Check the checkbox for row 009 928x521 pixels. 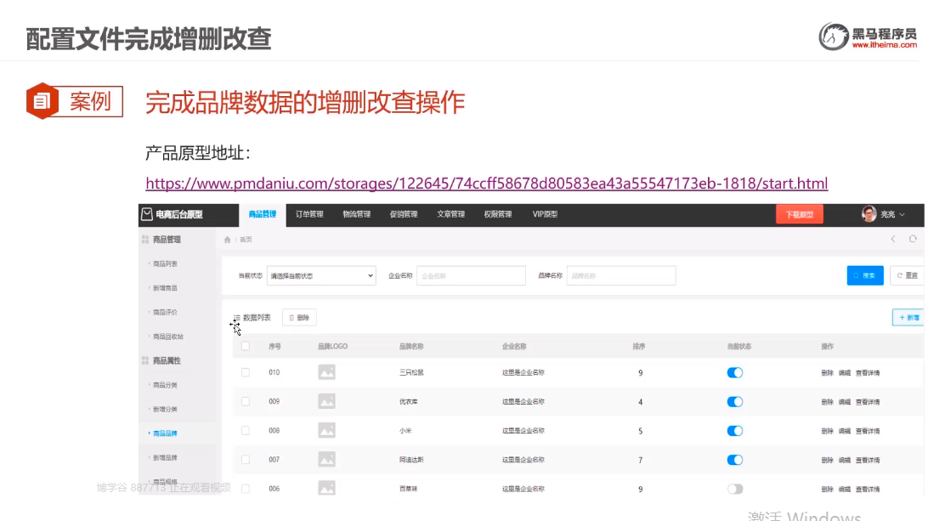[x=246, y=401]
